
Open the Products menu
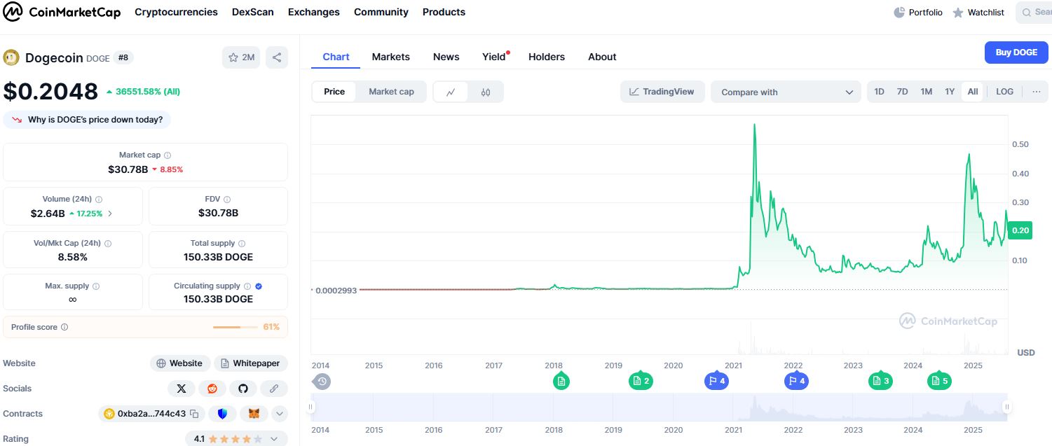[444, 12]
